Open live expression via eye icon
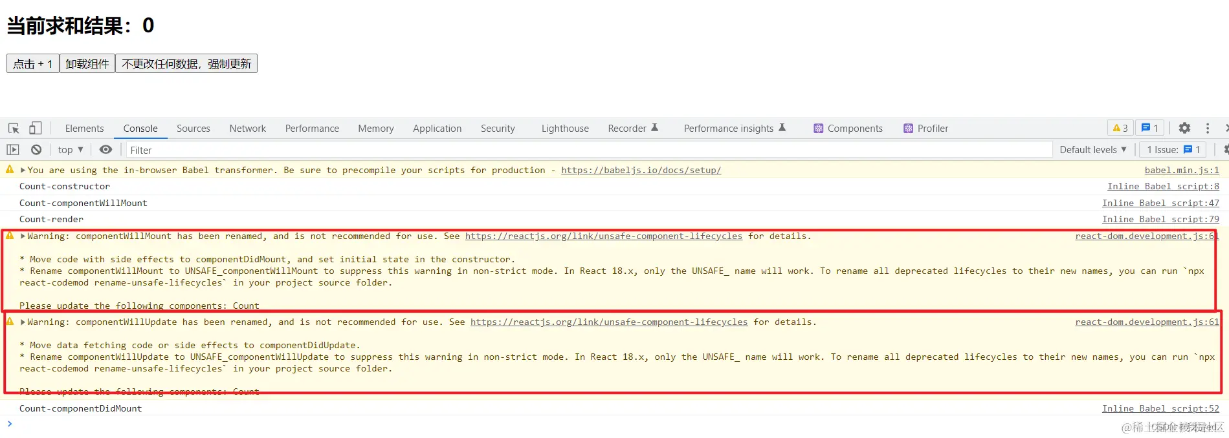The image size is (1229, 438). (105, 149)
